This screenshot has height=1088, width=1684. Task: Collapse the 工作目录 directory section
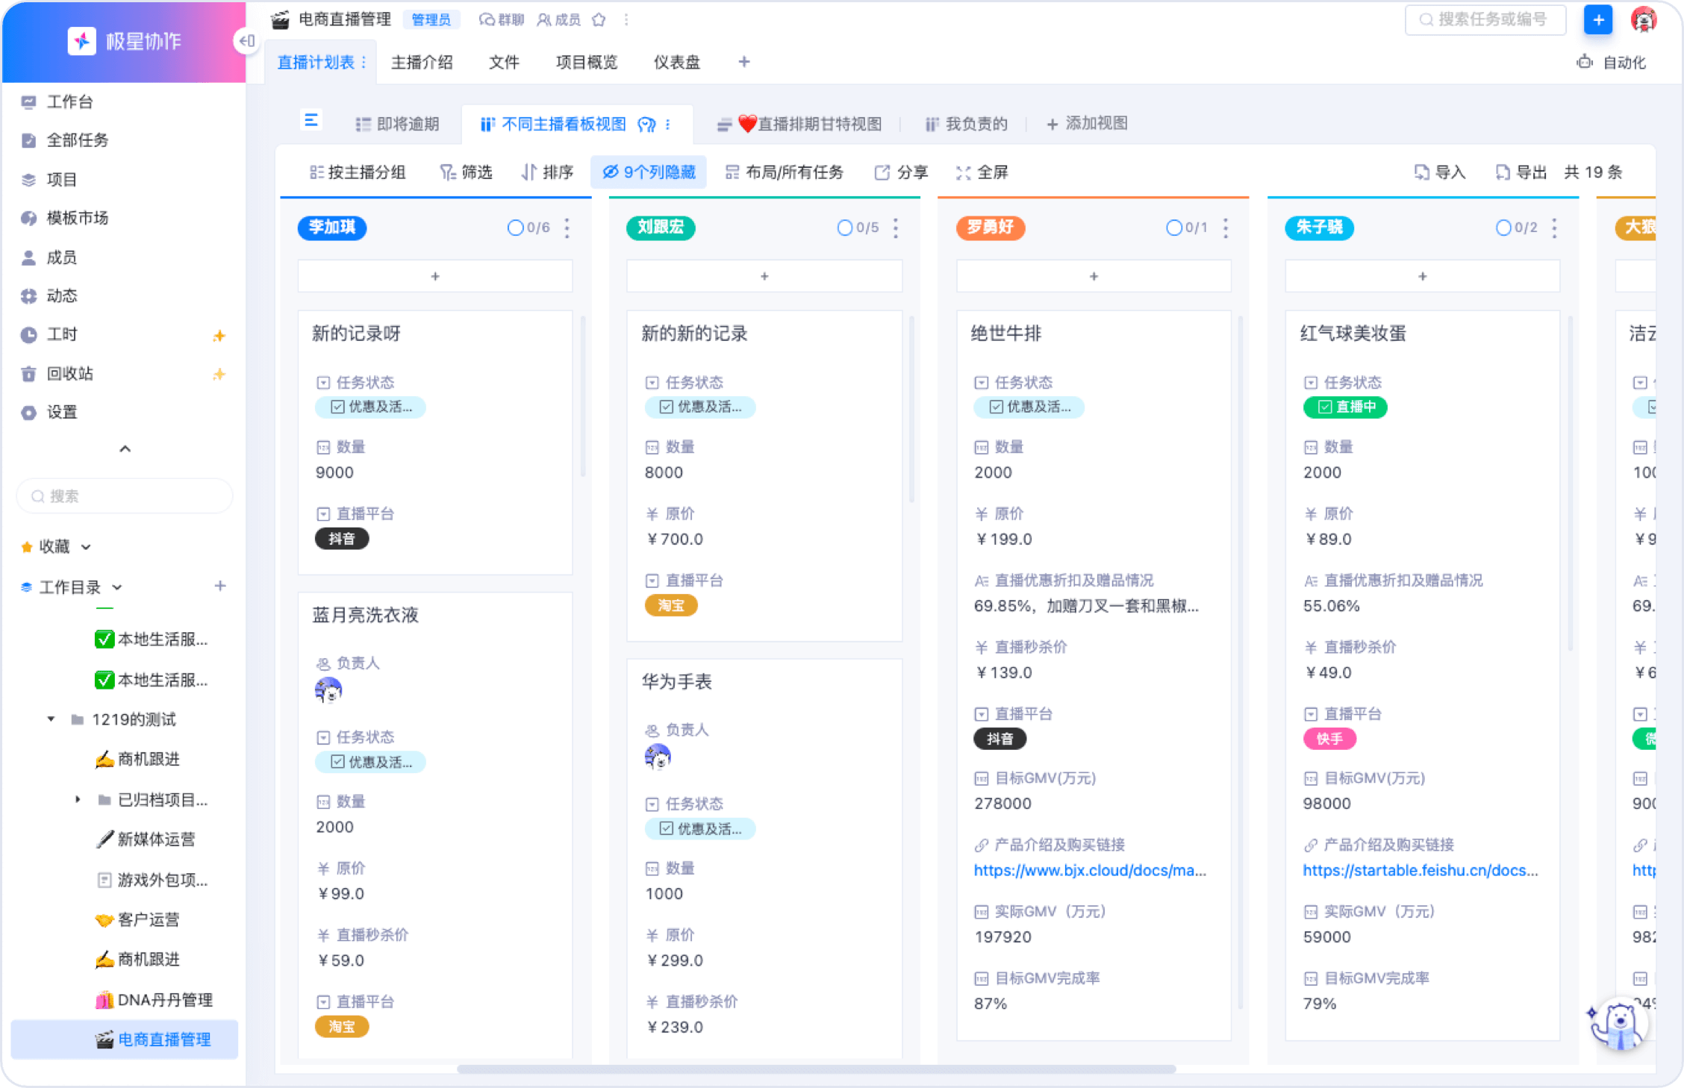tap(117, 587)
